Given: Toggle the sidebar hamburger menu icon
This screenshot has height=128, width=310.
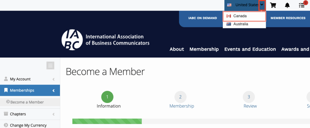Looking at the screenshot, I should pyautogui.click(x=50, y=65).
